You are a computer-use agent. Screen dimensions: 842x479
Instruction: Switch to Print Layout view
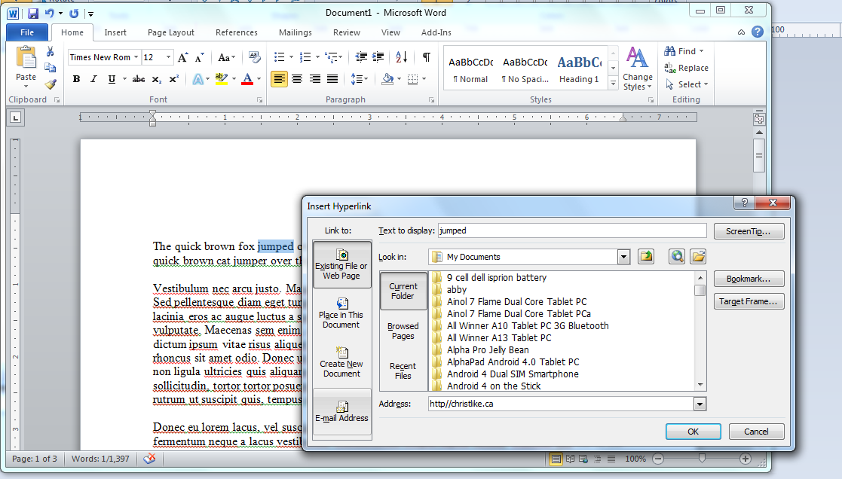[556, 459]
